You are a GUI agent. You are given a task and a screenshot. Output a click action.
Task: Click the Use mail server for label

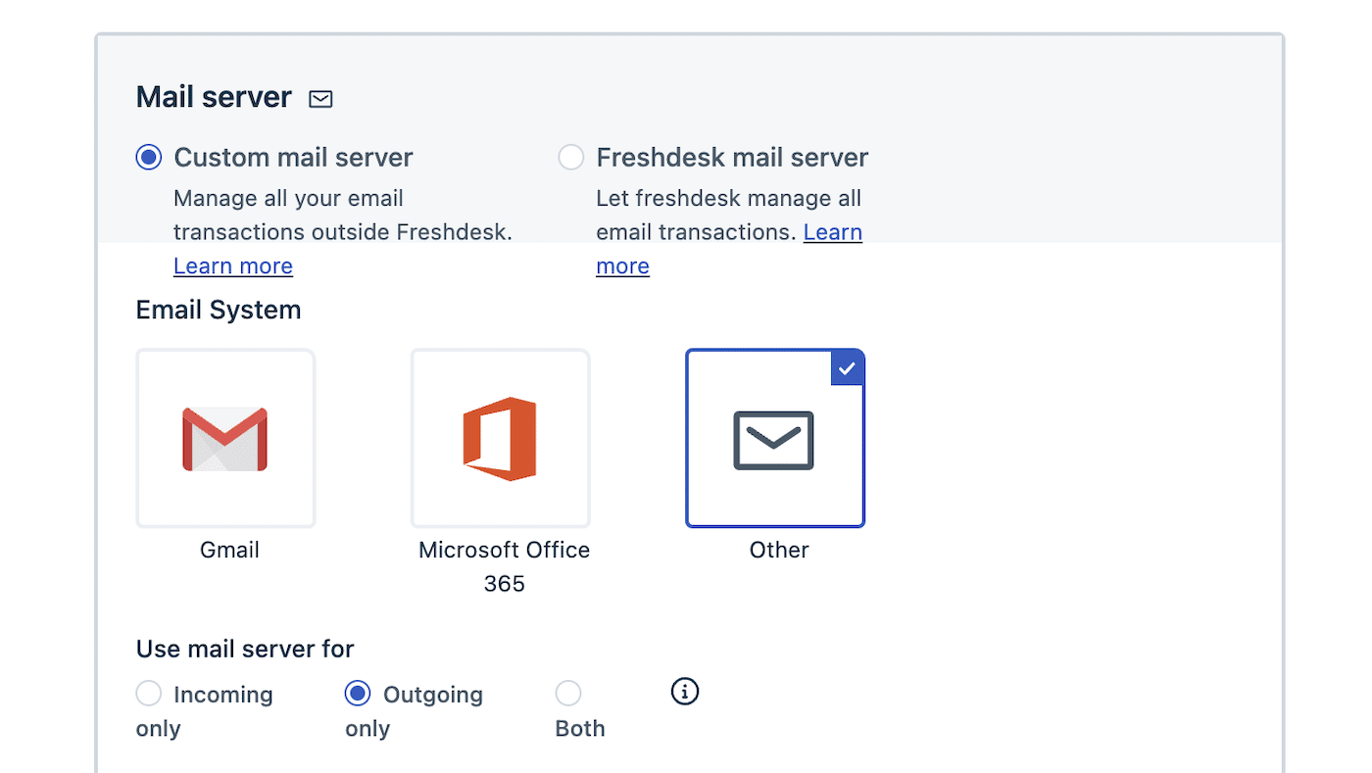click(x=244, y=649)
